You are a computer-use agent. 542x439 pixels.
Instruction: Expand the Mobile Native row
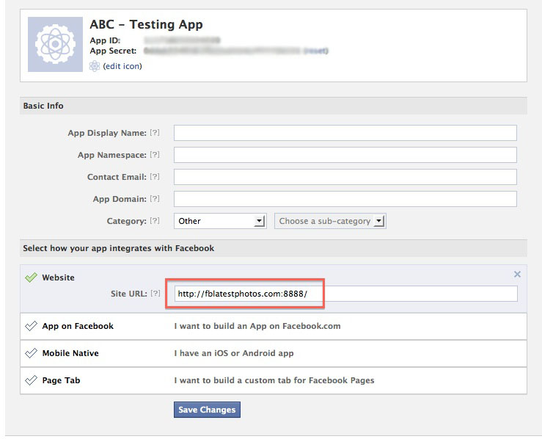pyautogui.click(x=274, y=353)
